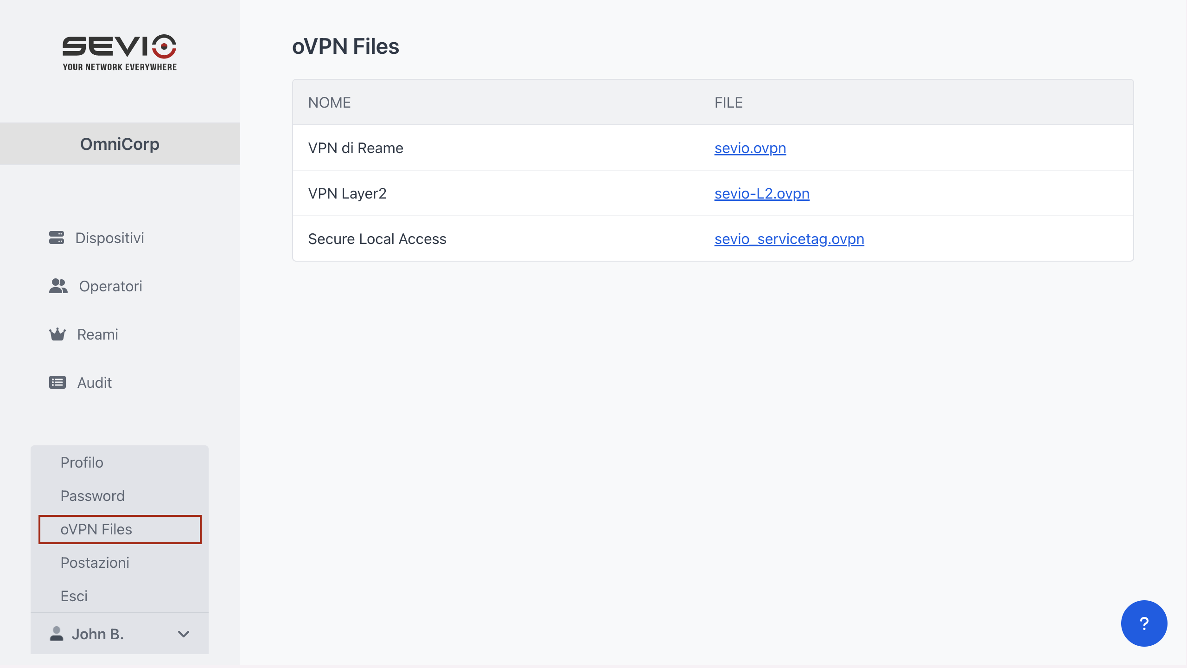
Task: Click the NOME column header
Action: coord(329,103)
